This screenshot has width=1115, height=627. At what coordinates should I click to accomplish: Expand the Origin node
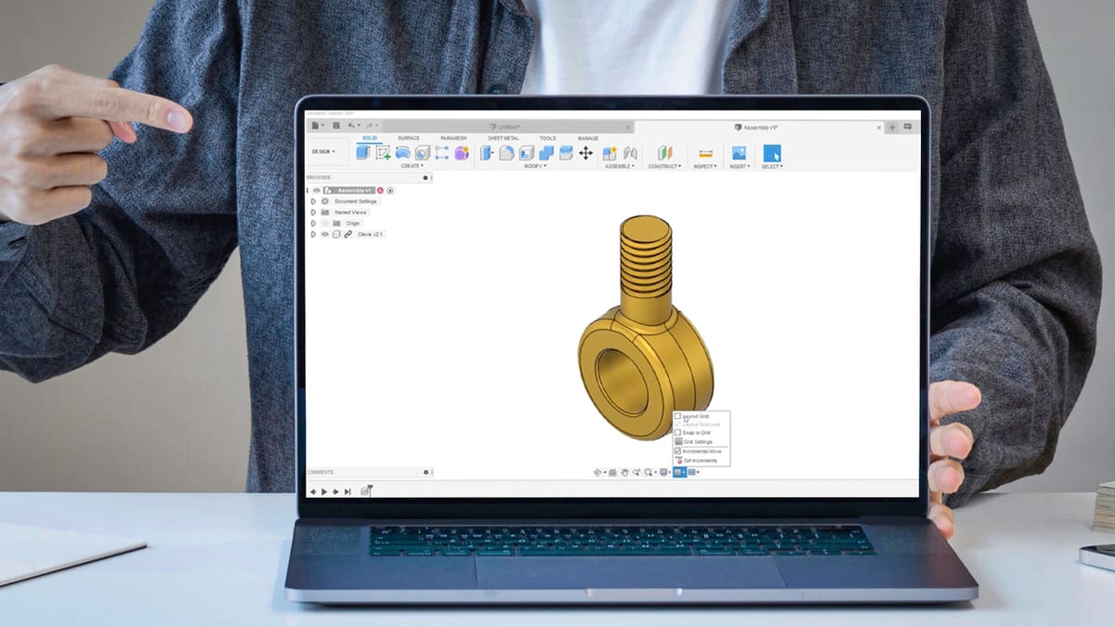(x=313, y=223)
